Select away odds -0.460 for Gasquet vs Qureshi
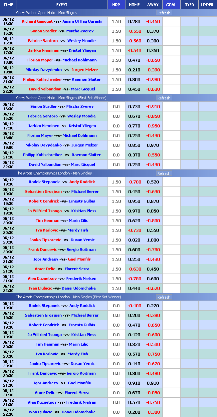The height and width of the screenshot is (417, 217). (153, 22)
